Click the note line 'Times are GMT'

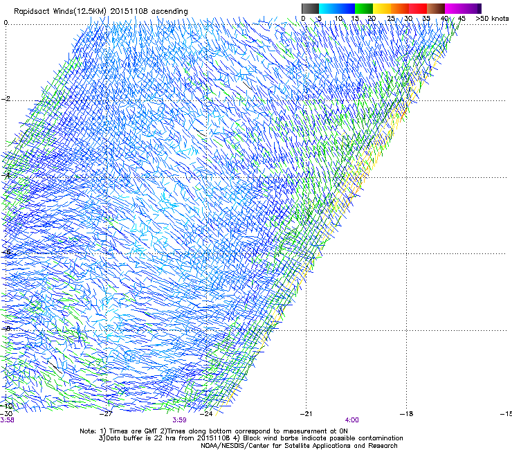pyautogui.click(x=134, y=431)
